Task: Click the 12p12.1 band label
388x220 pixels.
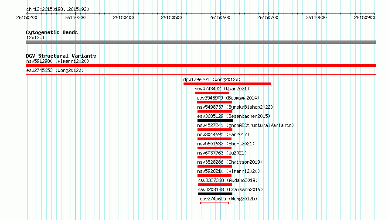Action: (35, 38)
